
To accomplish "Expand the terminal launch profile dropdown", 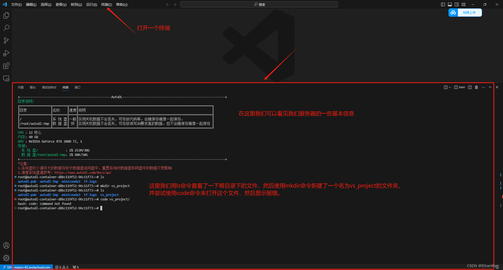I will [450, 87].
